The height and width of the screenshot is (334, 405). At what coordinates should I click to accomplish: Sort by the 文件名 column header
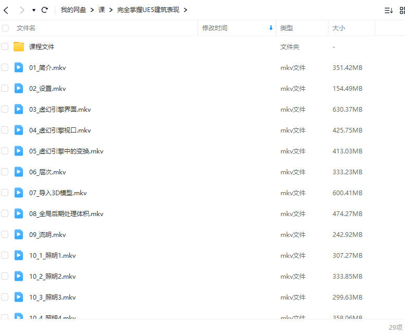(26, 28)
